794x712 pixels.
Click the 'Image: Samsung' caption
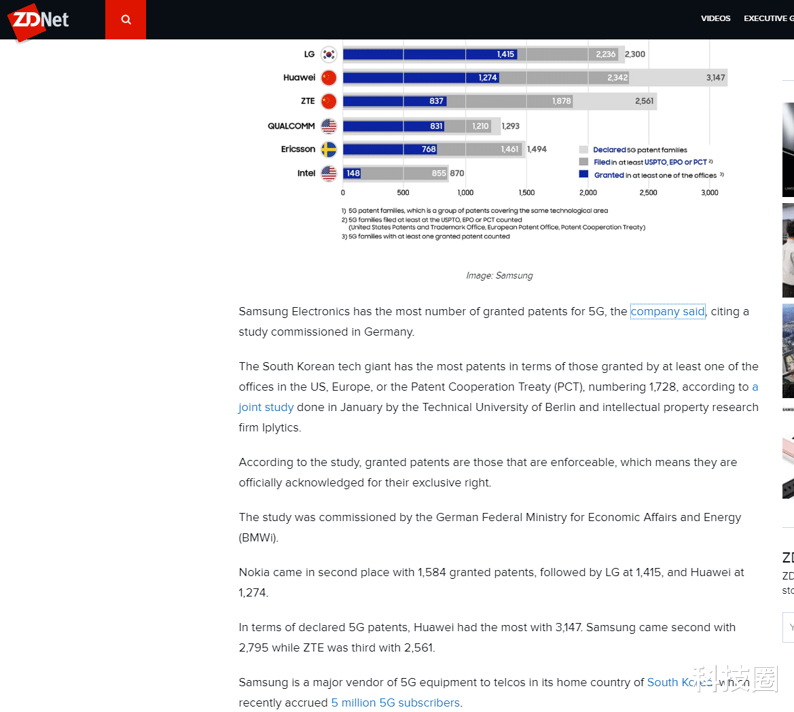499,275
